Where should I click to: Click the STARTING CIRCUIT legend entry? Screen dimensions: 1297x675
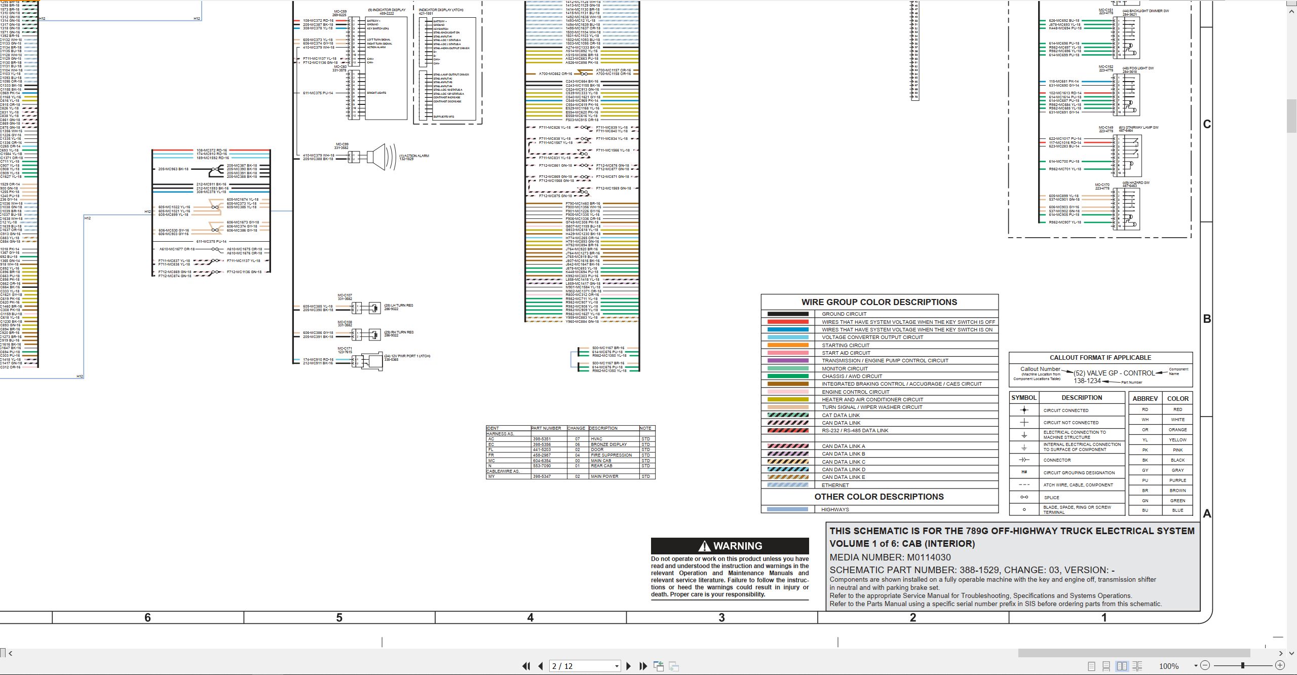[845, 345]
